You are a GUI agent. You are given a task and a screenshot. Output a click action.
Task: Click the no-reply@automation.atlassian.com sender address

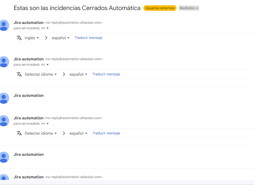coord(73,23)
